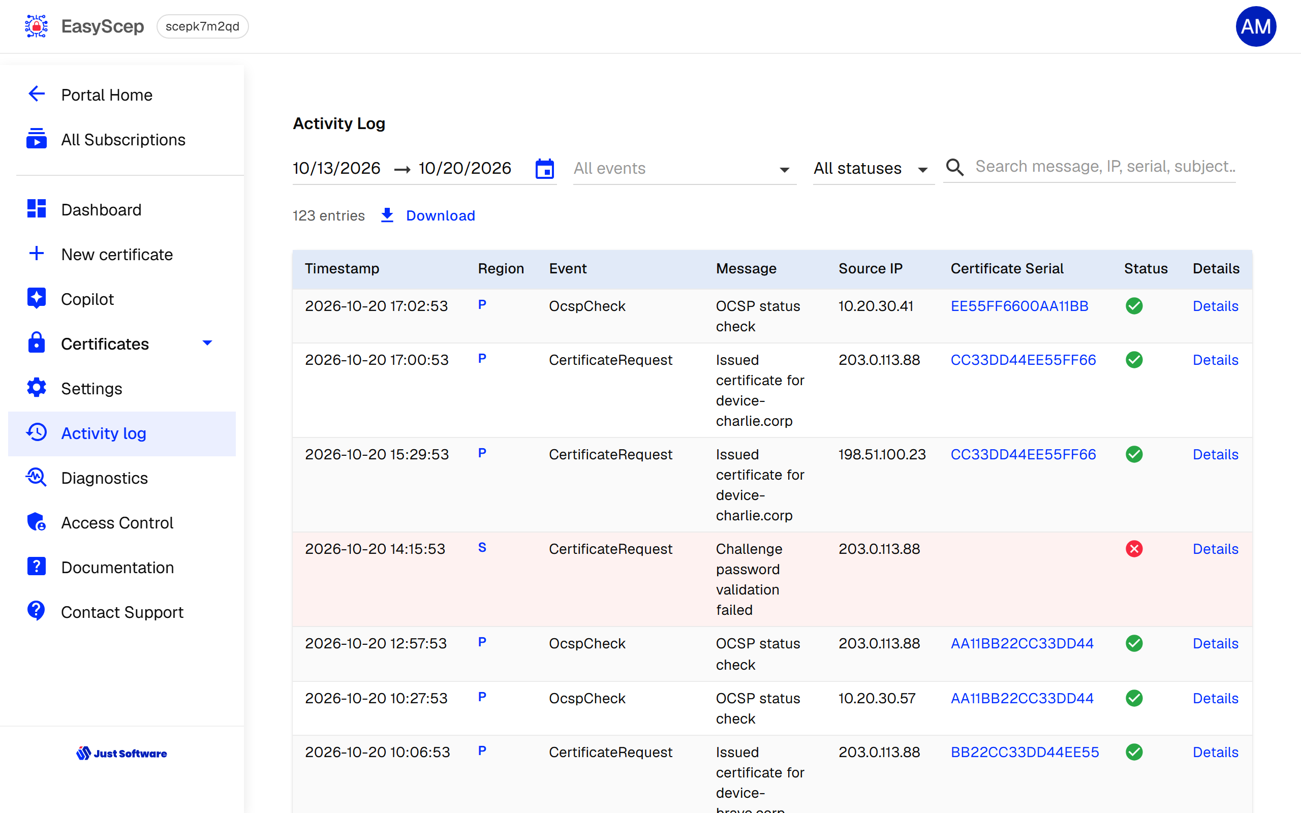Open Details for 12:57:53 OcspCheck row

pyautogui.click(x=1216, y=644)
